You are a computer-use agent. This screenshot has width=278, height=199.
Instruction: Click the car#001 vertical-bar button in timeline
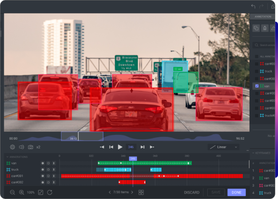coord(54,176)
